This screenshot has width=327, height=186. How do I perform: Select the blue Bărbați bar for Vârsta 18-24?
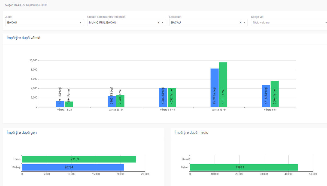(x=60, y=104)
